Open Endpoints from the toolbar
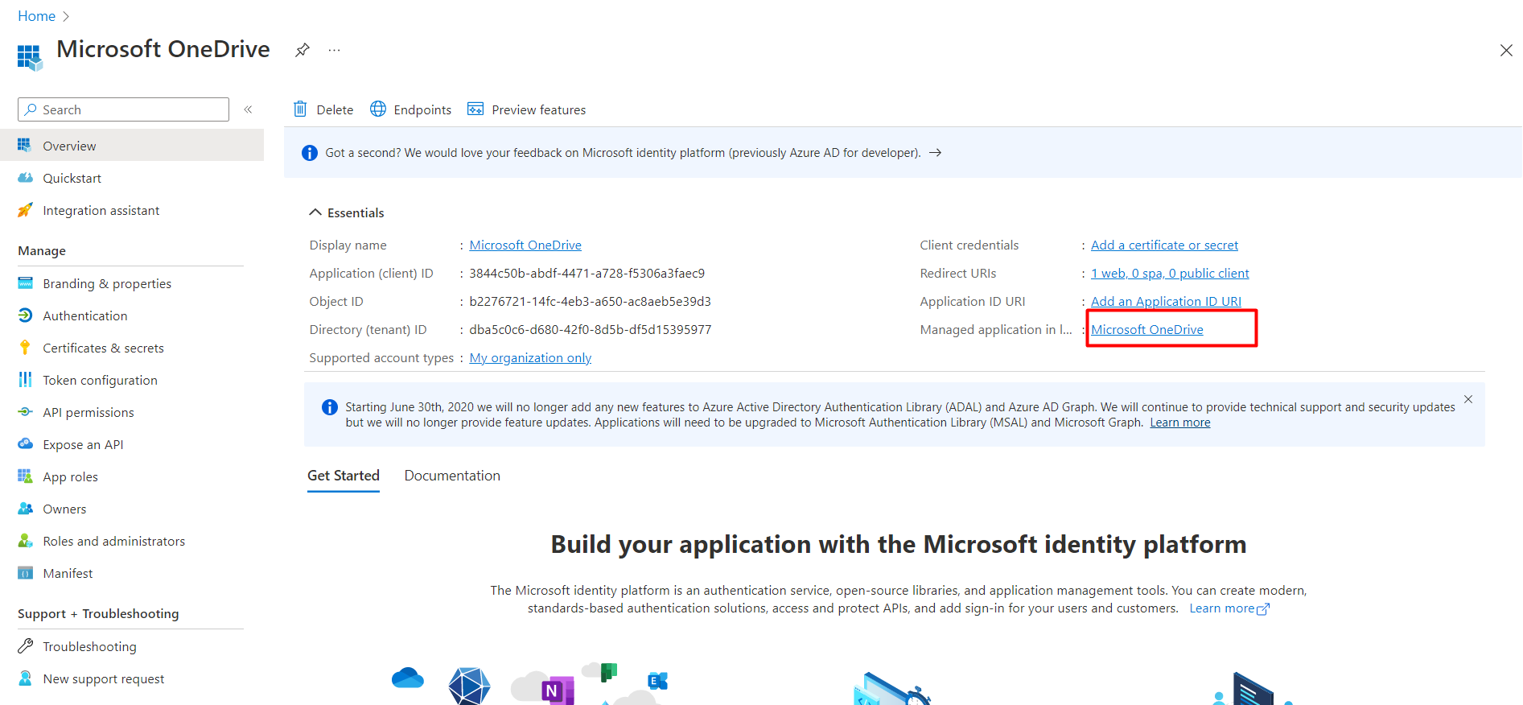The height and width of the screenshot is (705, 1523). (410, 109)
